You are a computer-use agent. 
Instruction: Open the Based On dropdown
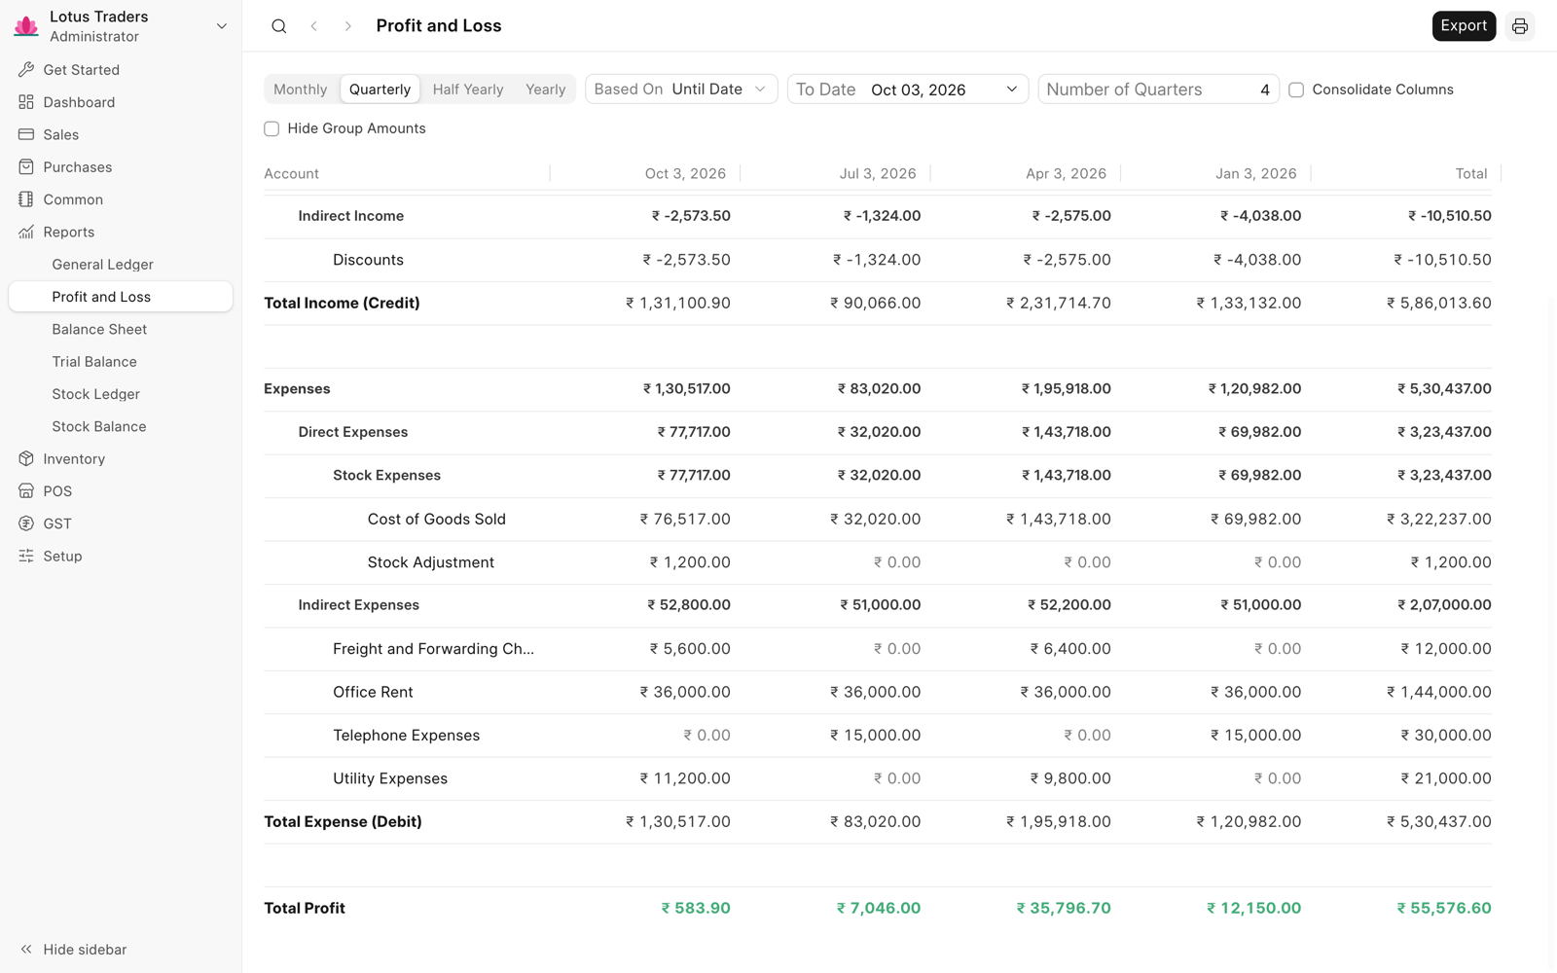click(x=681, y=90)
